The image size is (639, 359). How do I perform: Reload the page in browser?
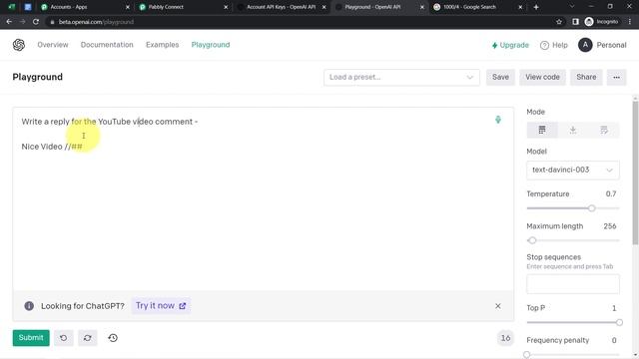(36, 22)
